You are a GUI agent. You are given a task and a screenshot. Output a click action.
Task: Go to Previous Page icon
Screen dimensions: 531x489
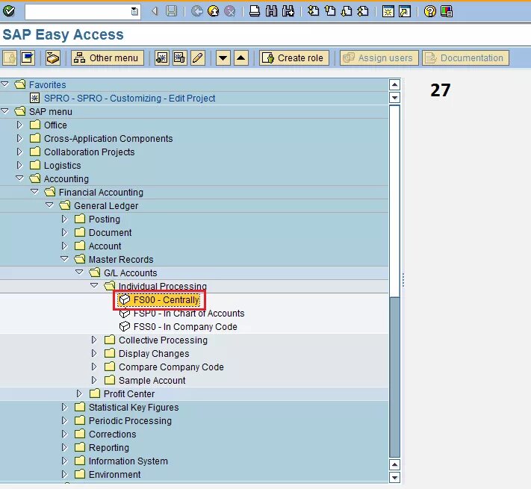tap(330, 11)
